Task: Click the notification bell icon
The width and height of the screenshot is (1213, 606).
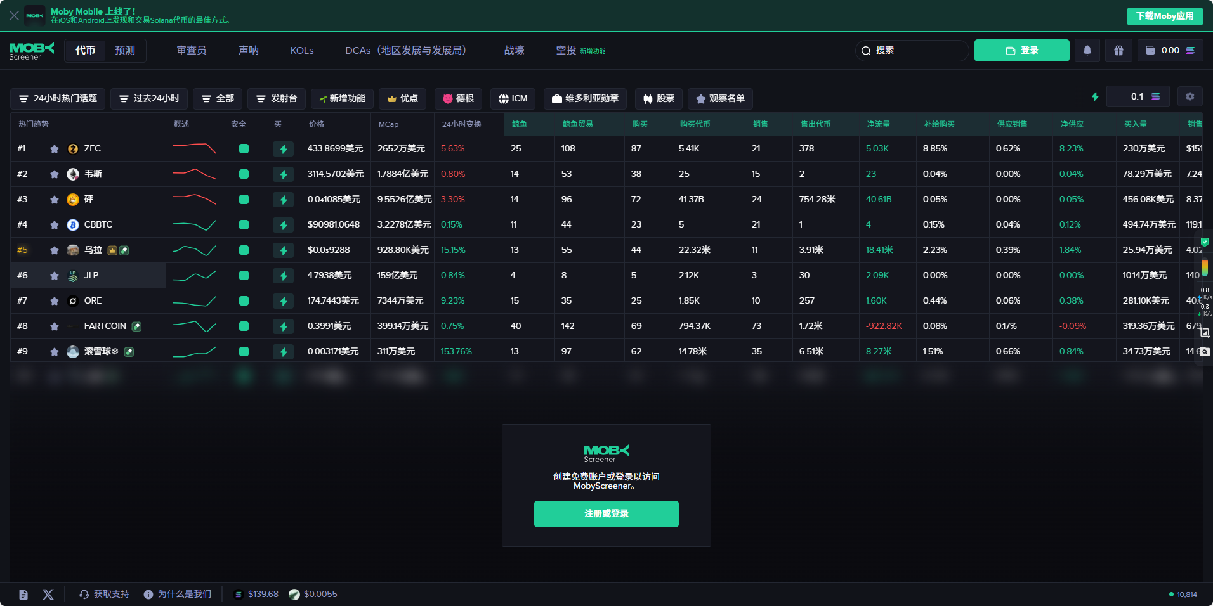Action: tap(1087, 51)
